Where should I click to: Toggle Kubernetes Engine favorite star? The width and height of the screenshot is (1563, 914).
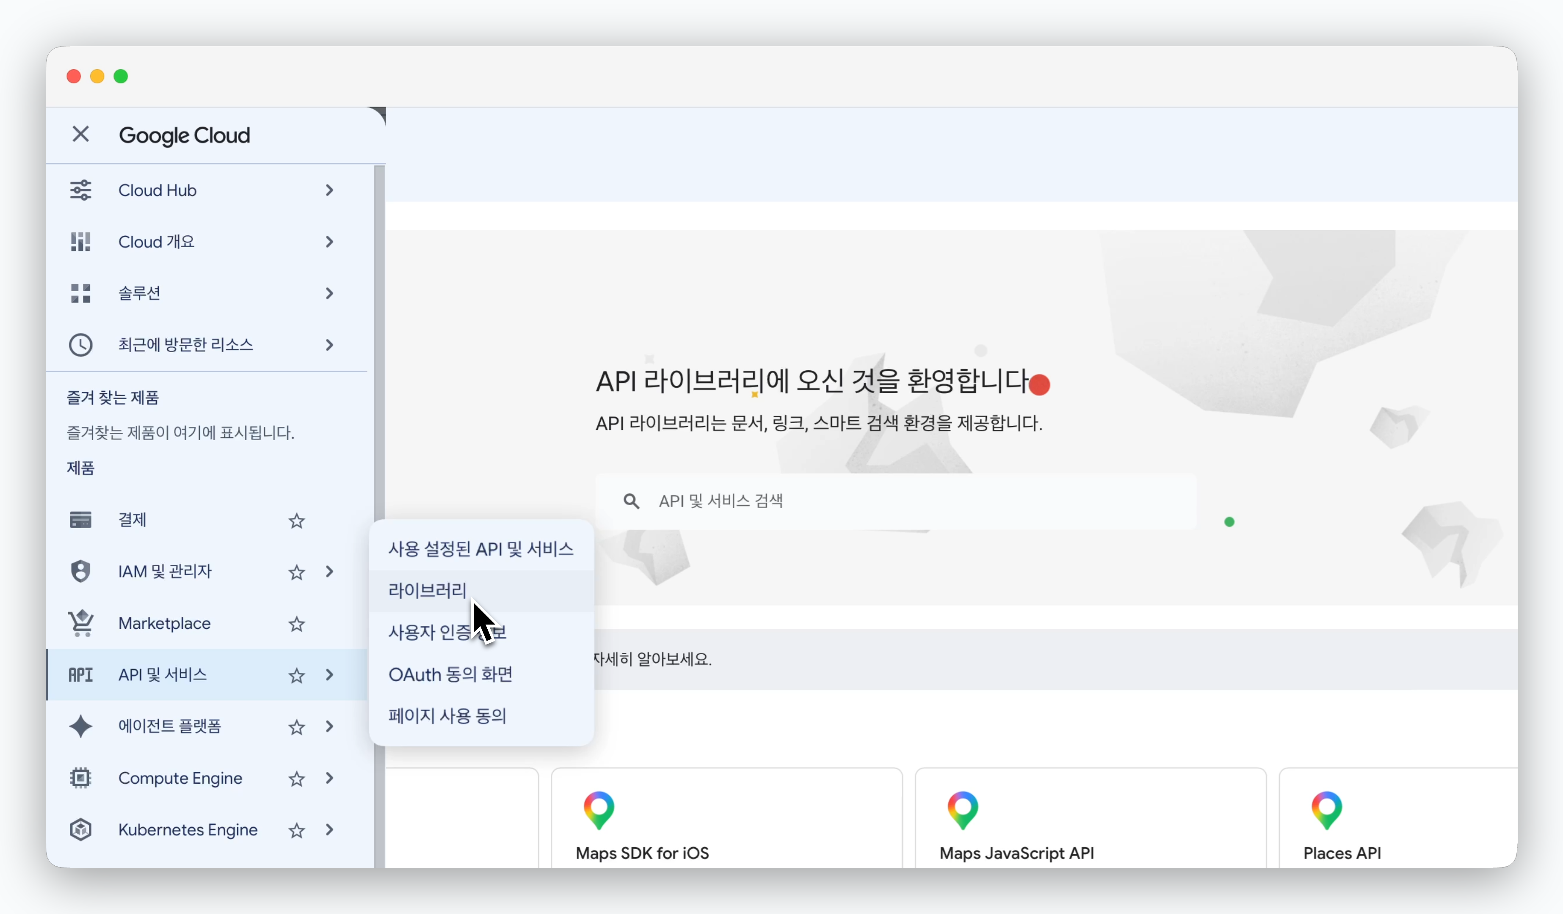(296, 830)
